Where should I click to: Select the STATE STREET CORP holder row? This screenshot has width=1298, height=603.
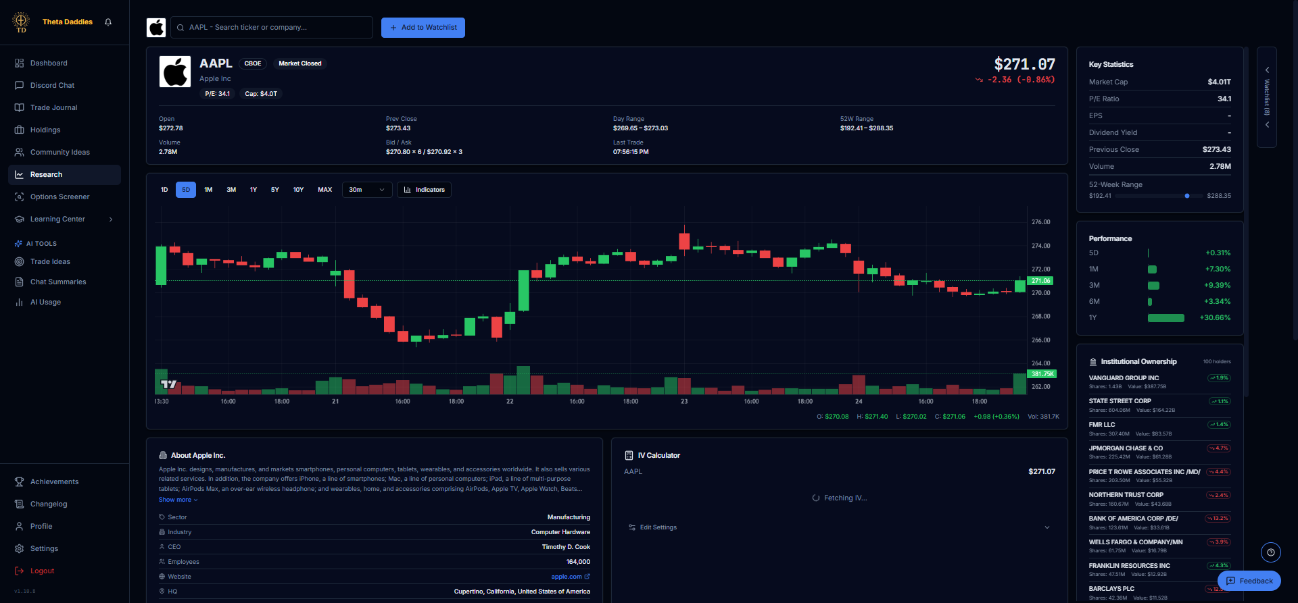(x=1159, y=406)
